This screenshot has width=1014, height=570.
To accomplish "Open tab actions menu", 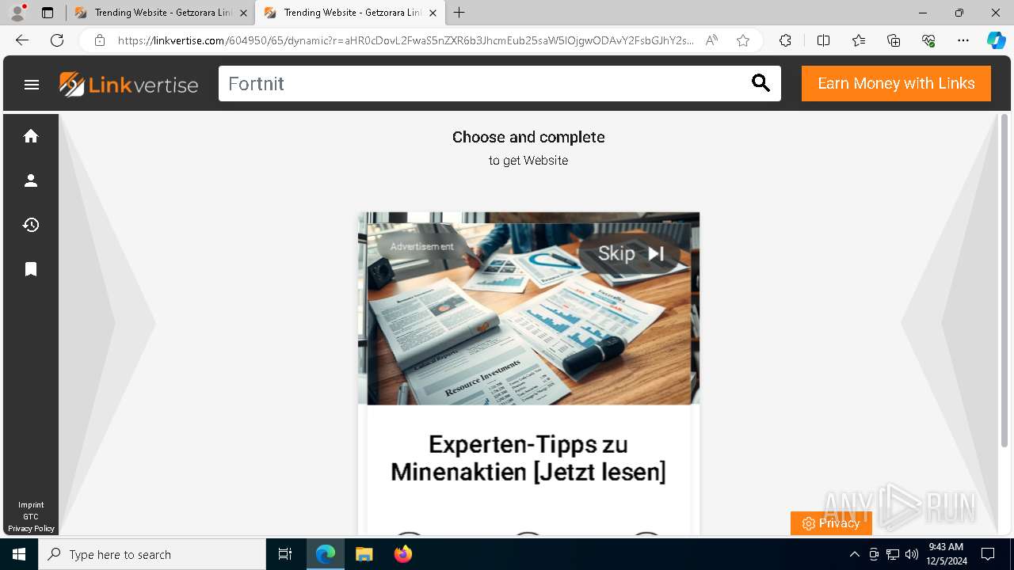I will 48,13.
